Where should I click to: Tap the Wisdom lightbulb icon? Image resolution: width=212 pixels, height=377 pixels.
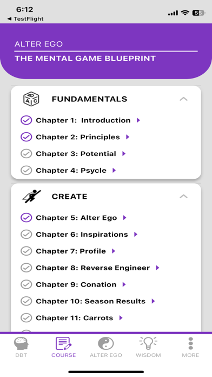pos(148,343)
